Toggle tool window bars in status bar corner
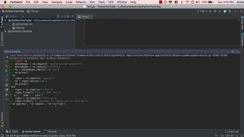Viewport: 244px width, 137px height. pos(2,135)
